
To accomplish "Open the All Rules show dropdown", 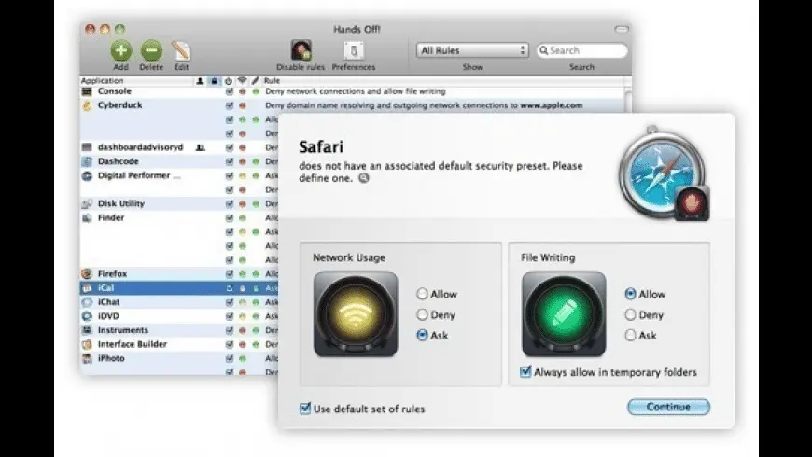I will pos(472,50).
